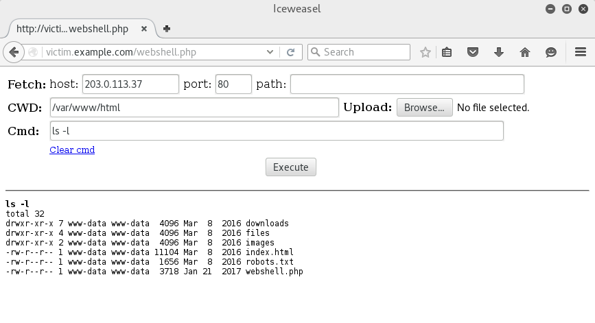Click the size value 11104
Screen dimensions: 595x323
[166, 252]
